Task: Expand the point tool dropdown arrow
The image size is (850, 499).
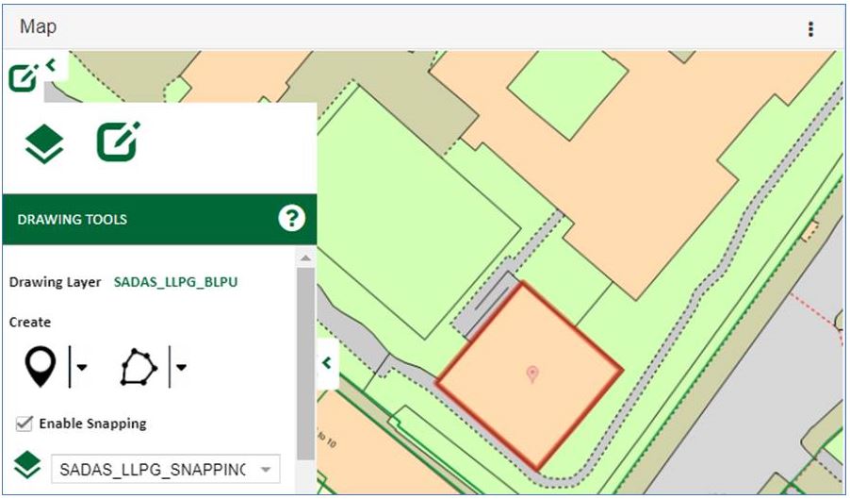Action: [x=82, y=367]
